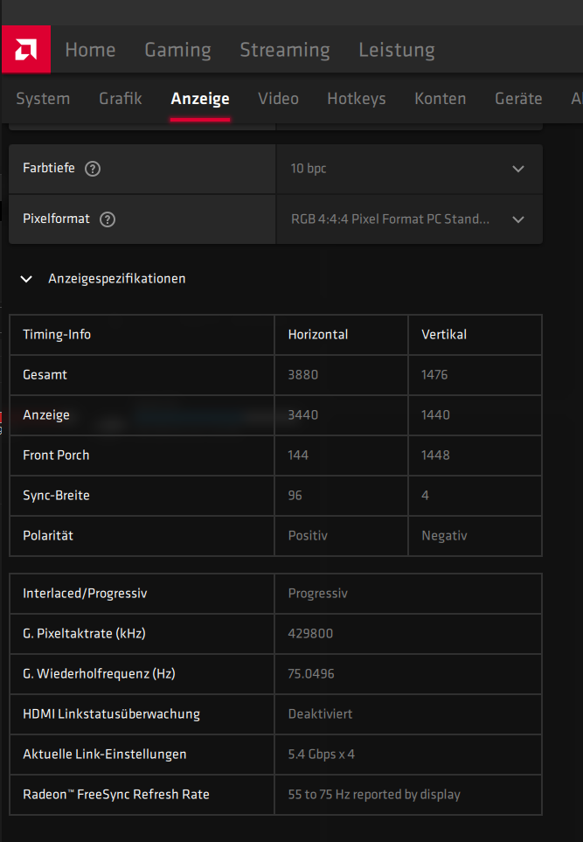The width and height of the screenshot is (583, 842).
Task: Open the Pixelformat help question mark
Action: point(108,219)
